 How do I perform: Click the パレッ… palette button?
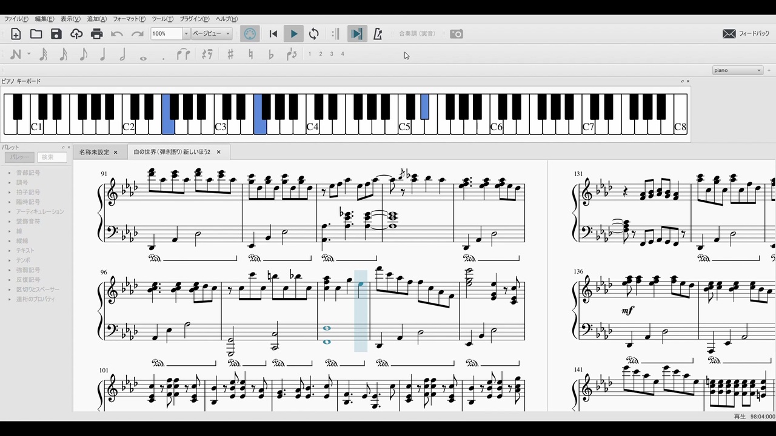click(x=19, y=157)
